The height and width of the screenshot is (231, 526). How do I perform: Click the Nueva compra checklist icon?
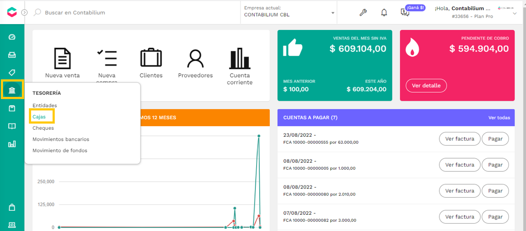(x=107, y=58)
